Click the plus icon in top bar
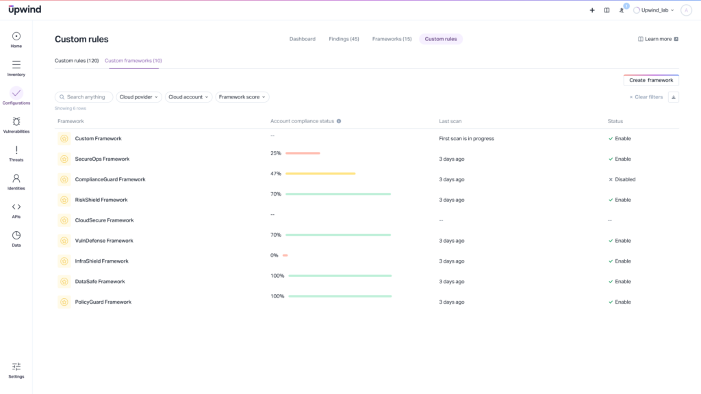 (592, 10)
